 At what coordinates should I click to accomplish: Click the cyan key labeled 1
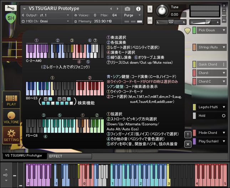[x=112, y=183]
